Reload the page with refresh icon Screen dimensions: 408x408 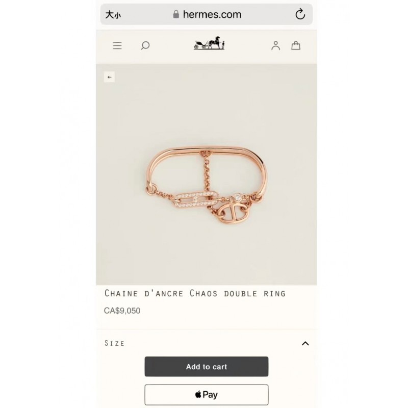(300, 14)
